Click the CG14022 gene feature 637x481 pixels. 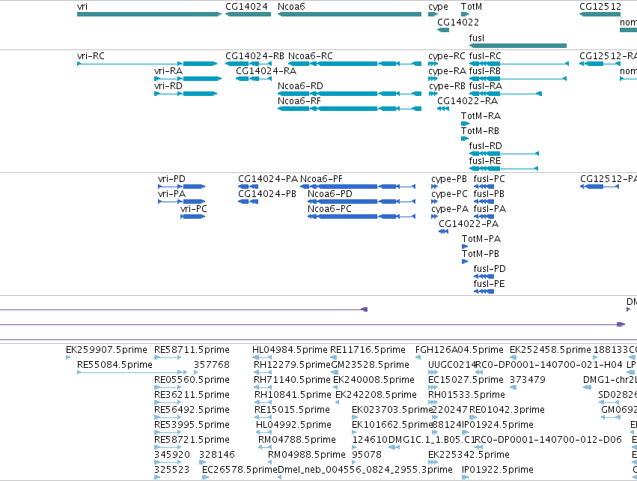click(443, 30)
